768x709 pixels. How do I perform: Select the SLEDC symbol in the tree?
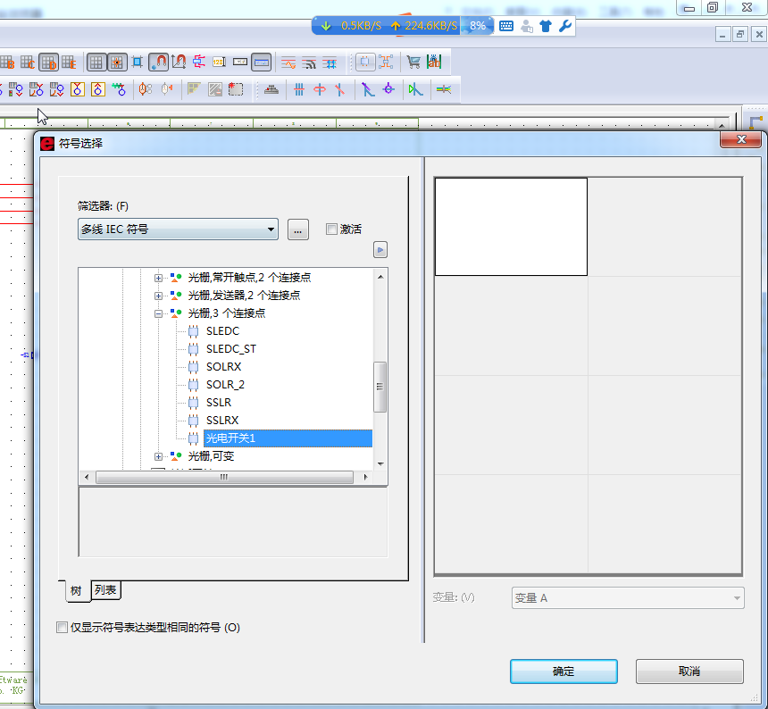[x=222, y=331]
